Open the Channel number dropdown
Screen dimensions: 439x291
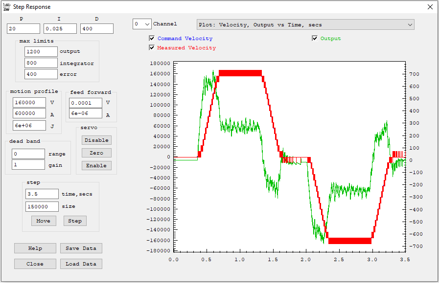click(x=142, y=24)
